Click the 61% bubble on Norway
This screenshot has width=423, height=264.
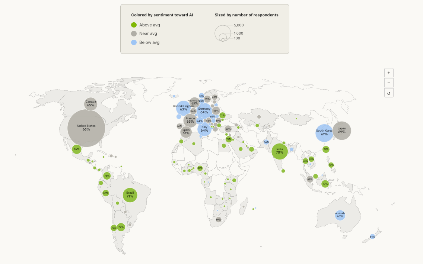click(x=201, y=96)
